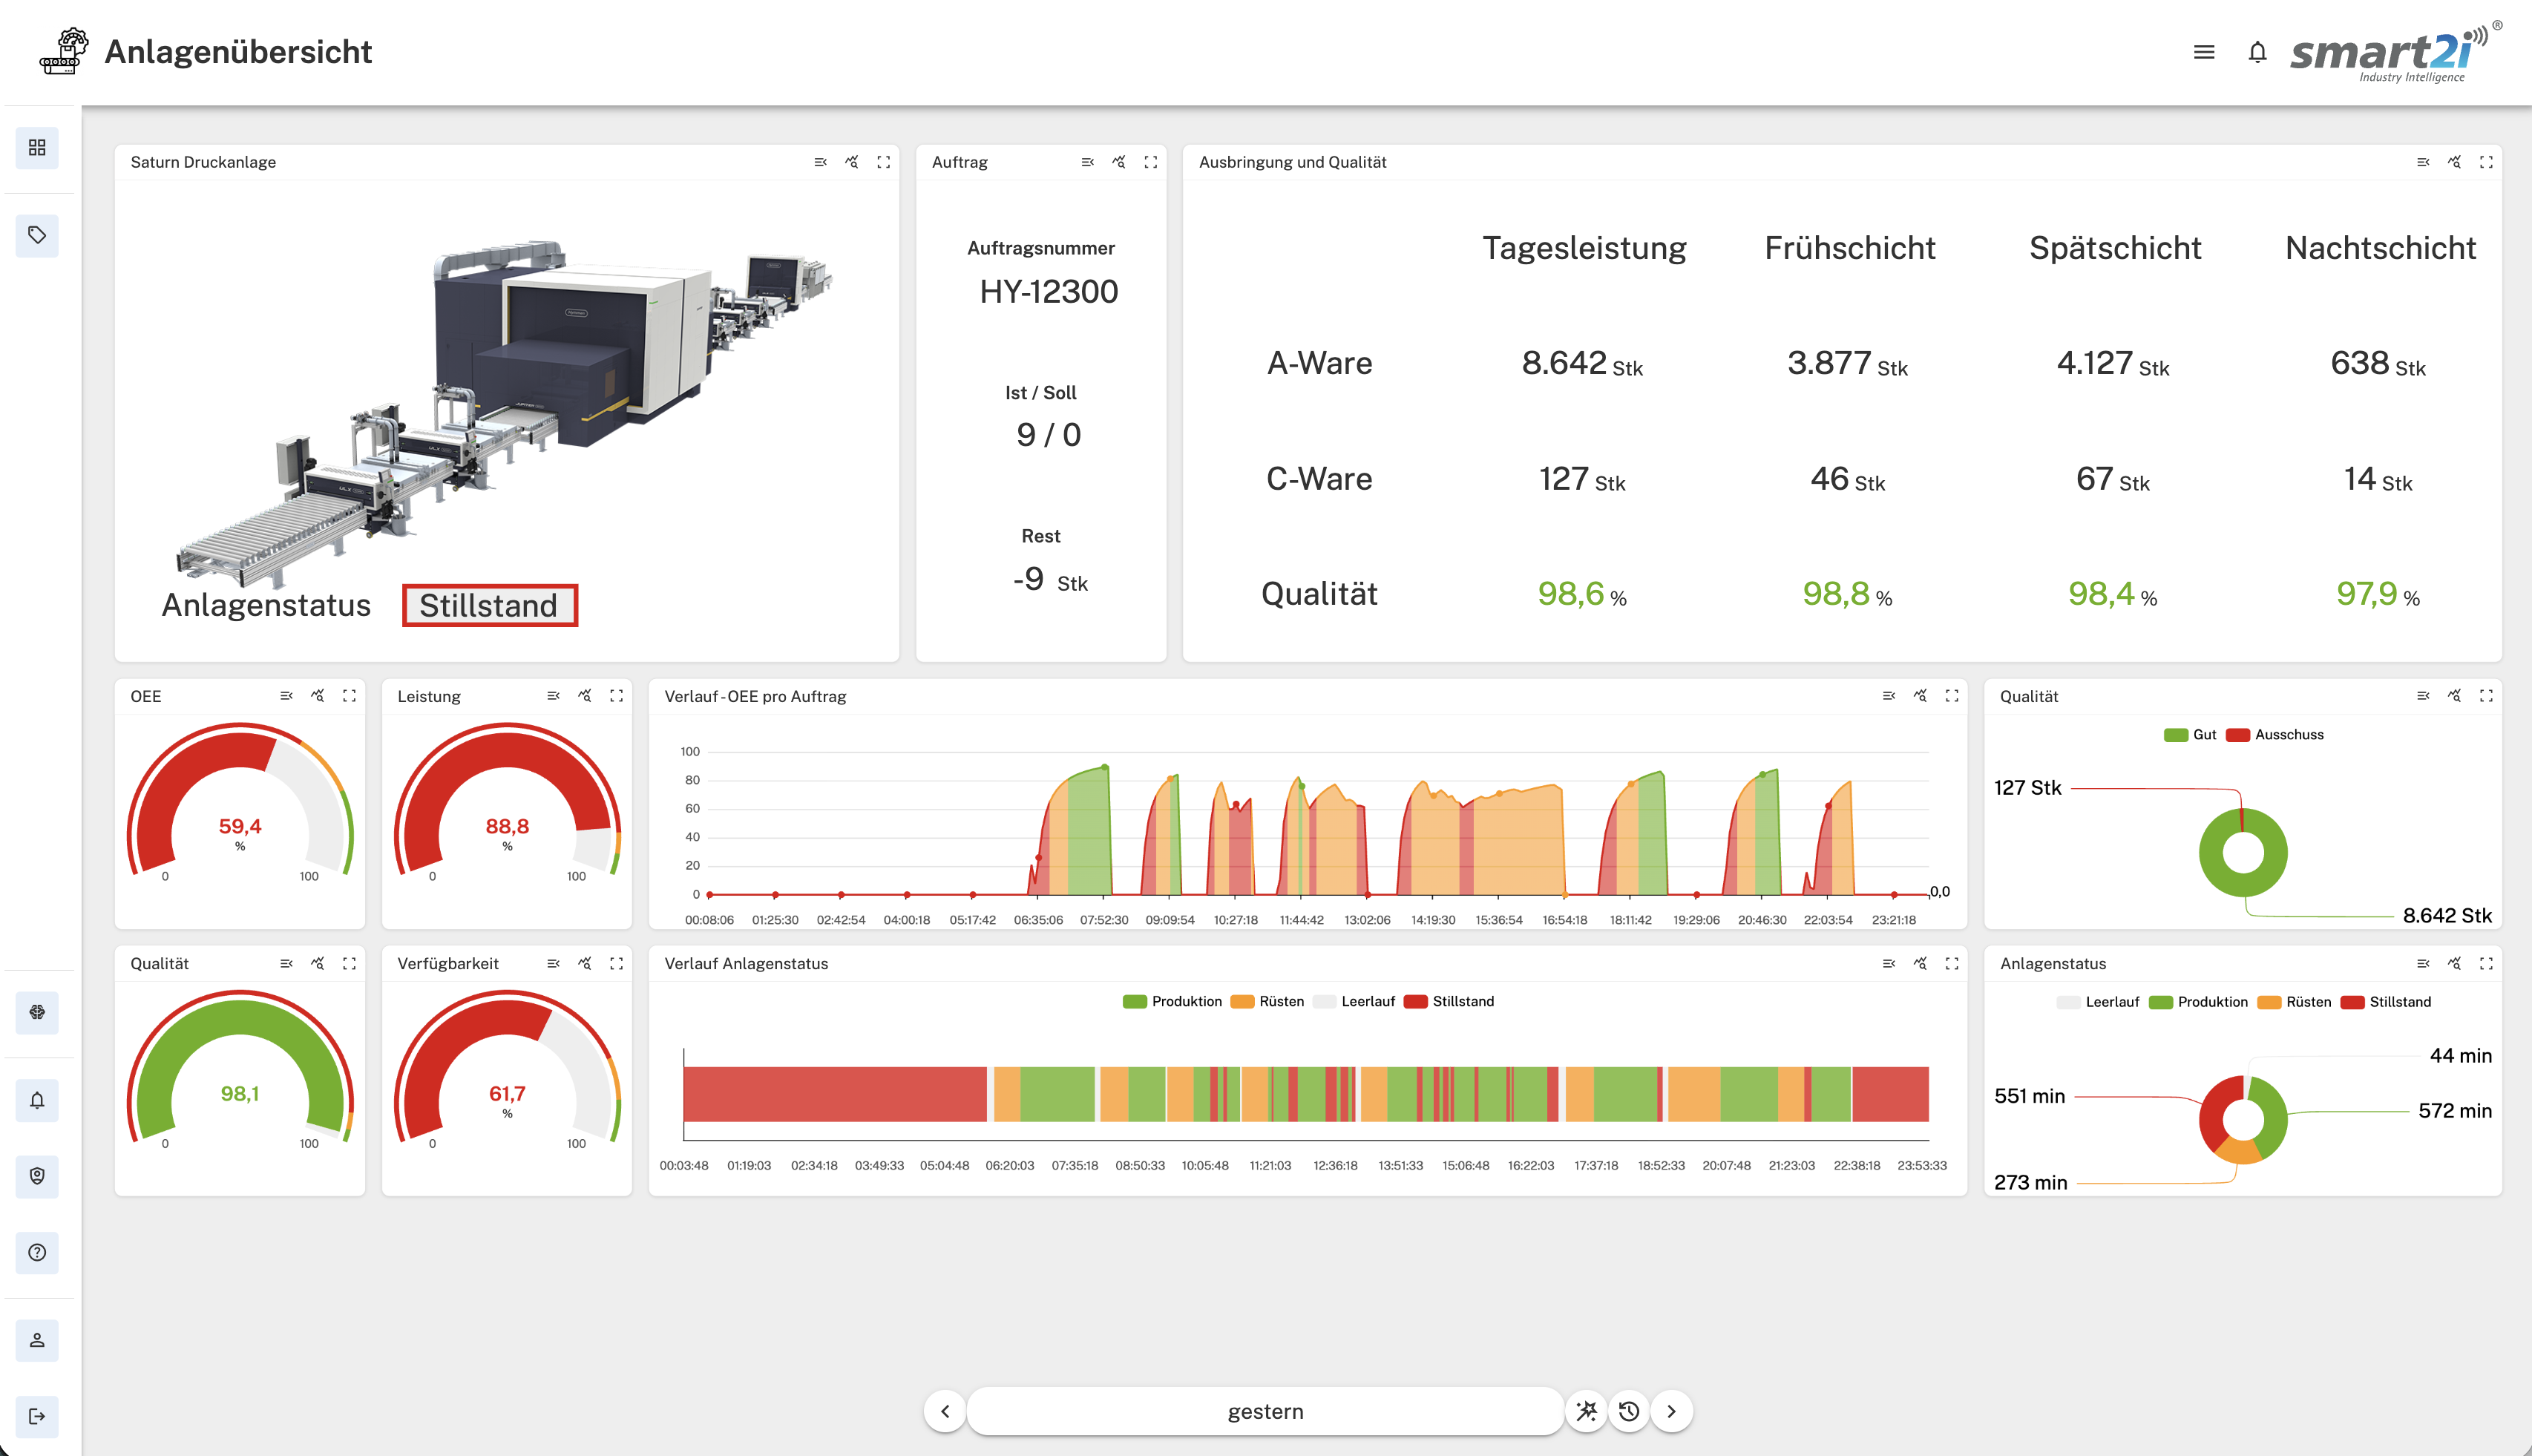
Task: Open list menu on Ausbringung und Qualität panel
Action: (2423, 162)
